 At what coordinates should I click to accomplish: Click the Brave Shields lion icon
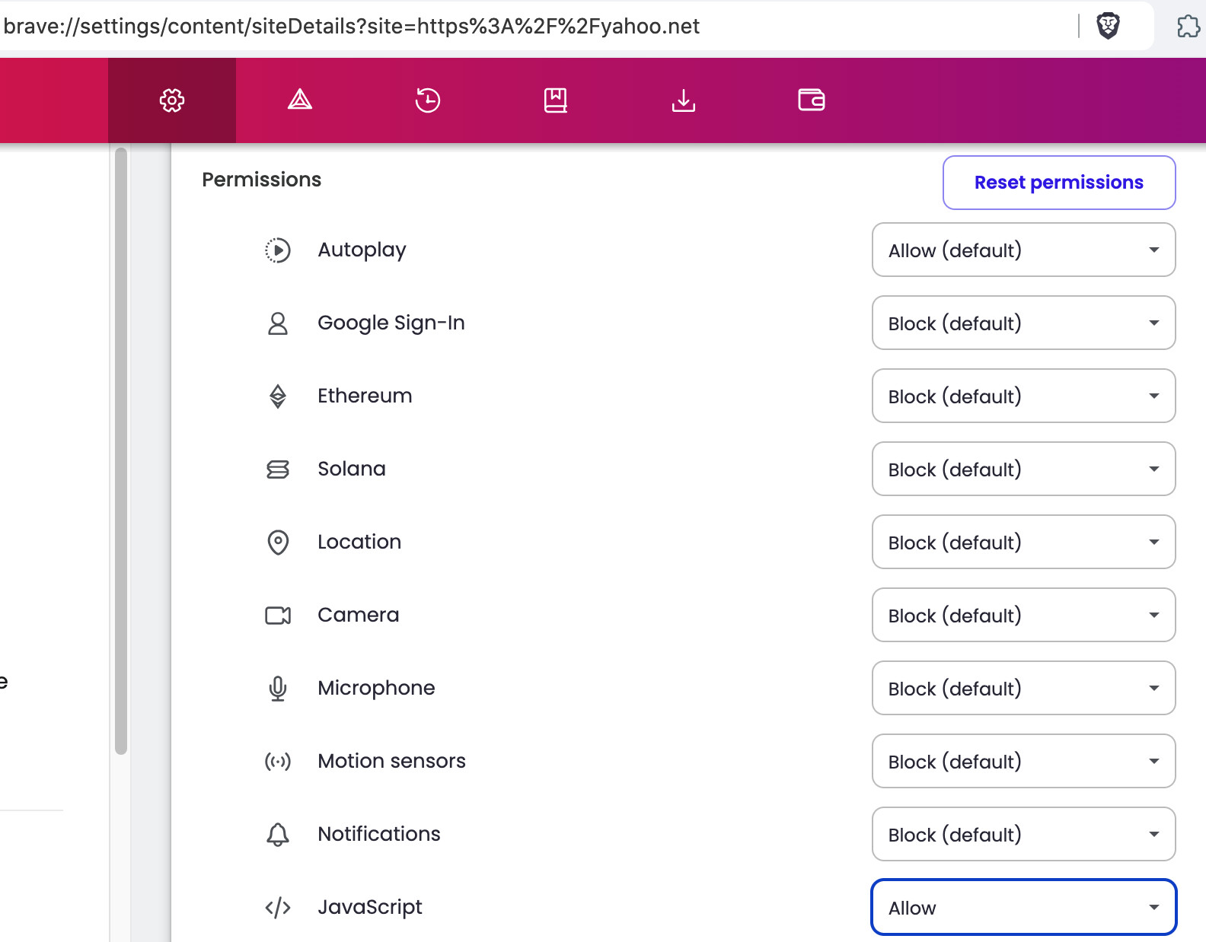click(1108, 27)
